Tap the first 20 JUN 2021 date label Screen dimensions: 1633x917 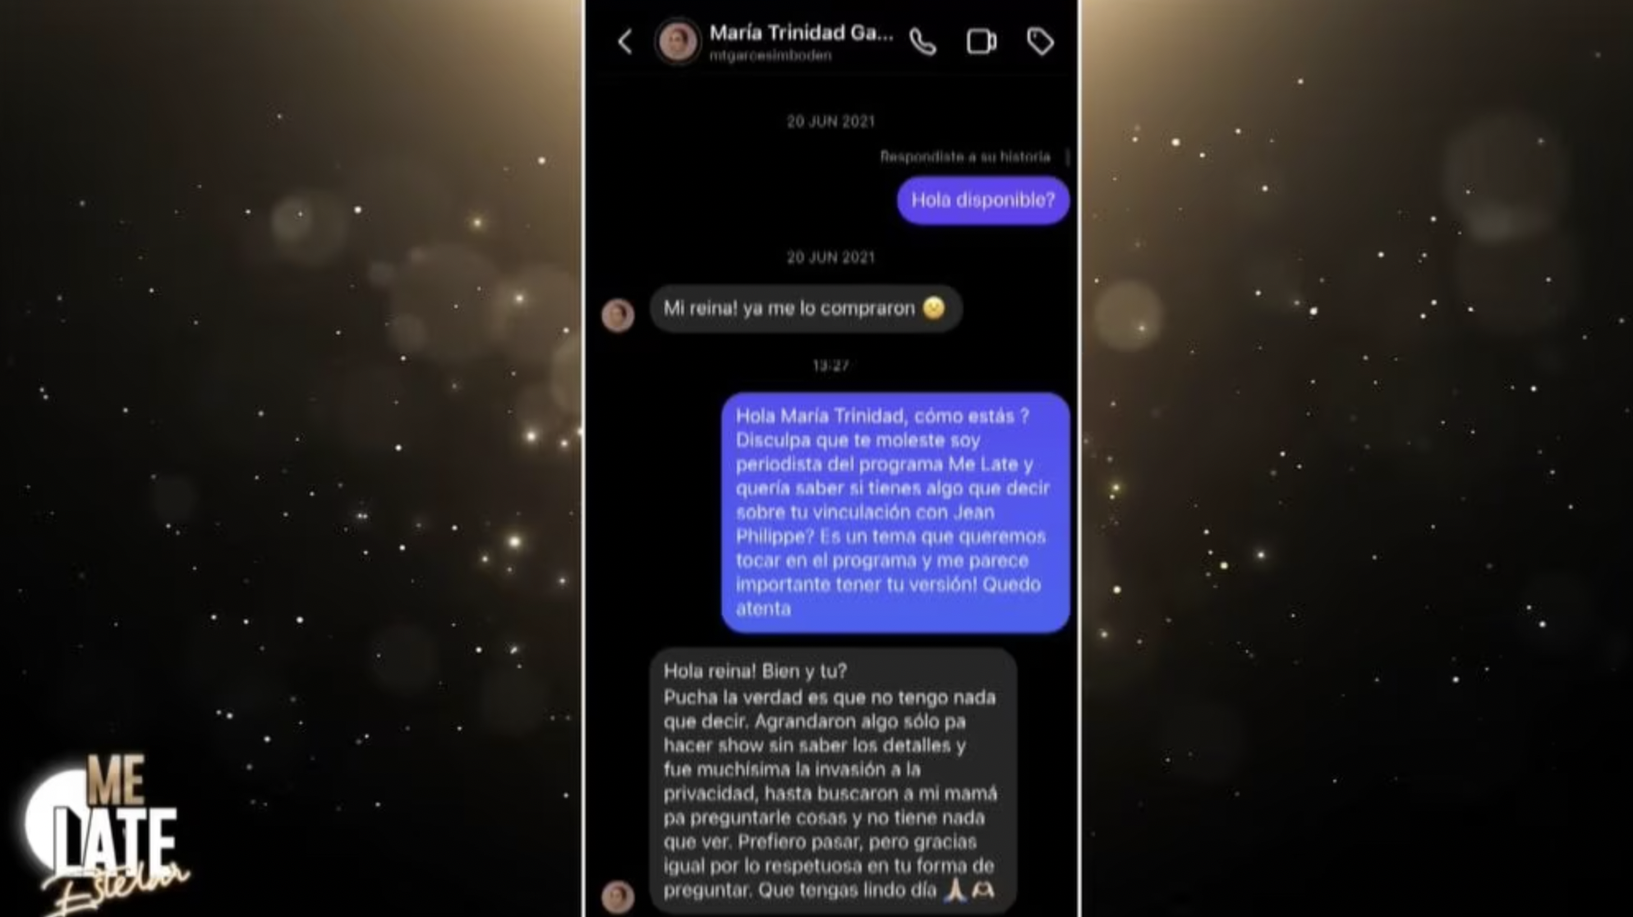coord(830,122)
